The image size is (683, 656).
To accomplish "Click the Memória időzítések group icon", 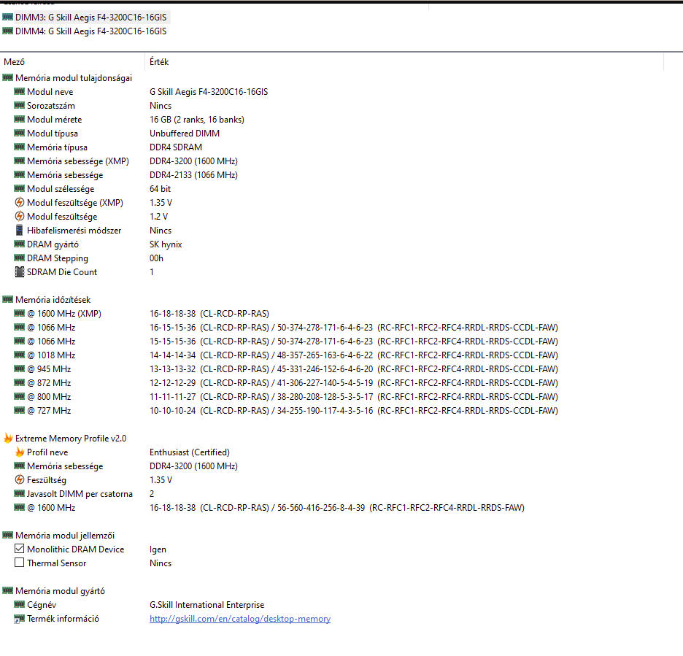I will click(7, 299).
